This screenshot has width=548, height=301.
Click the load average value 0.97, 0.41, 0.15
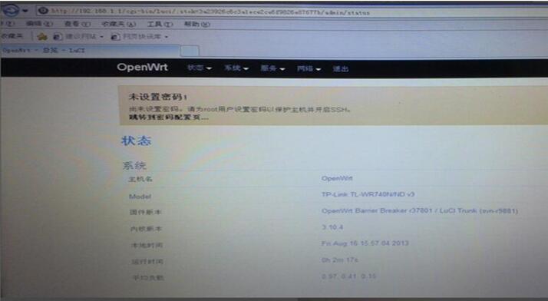pos(348,276)
